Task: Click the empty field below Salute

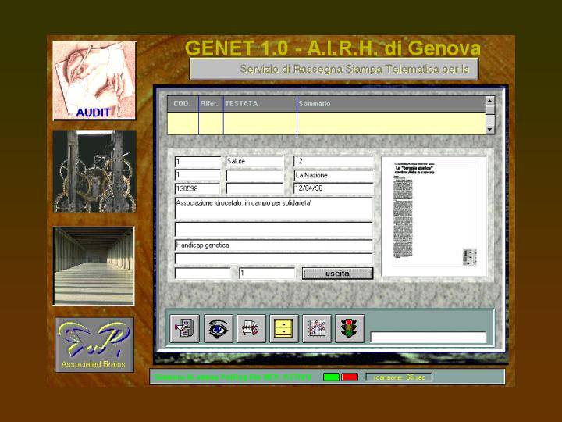Action: coord(254,175)
